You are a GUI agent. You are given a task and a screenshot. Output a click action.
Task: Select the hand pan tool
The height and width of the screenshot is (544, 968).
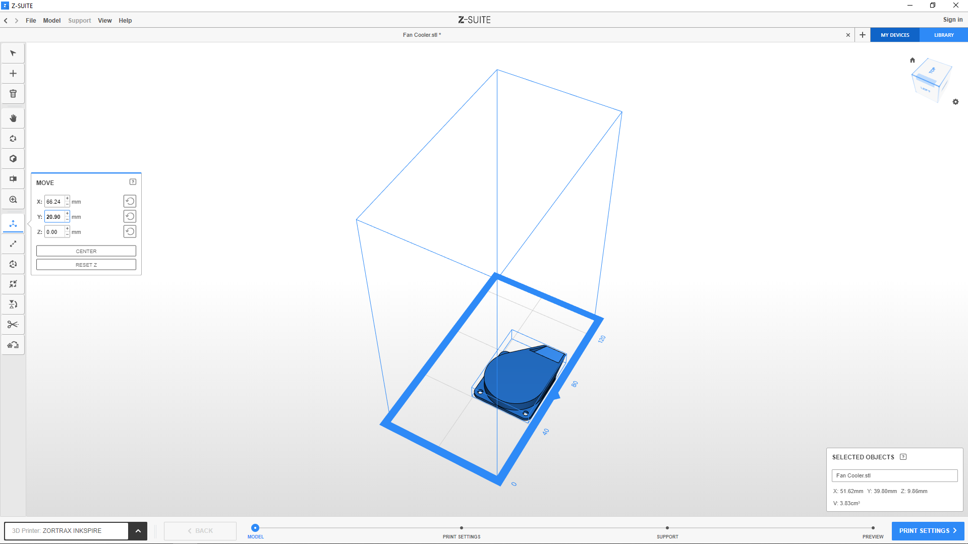[x=13, y=118]
